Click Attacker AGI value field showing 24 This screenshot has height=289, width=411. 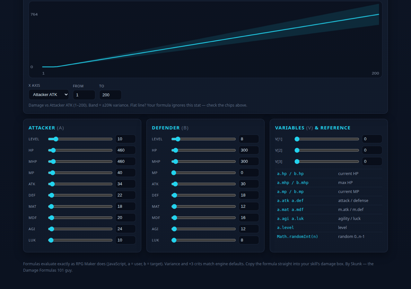pyautogui.click(x=126, y=229)
